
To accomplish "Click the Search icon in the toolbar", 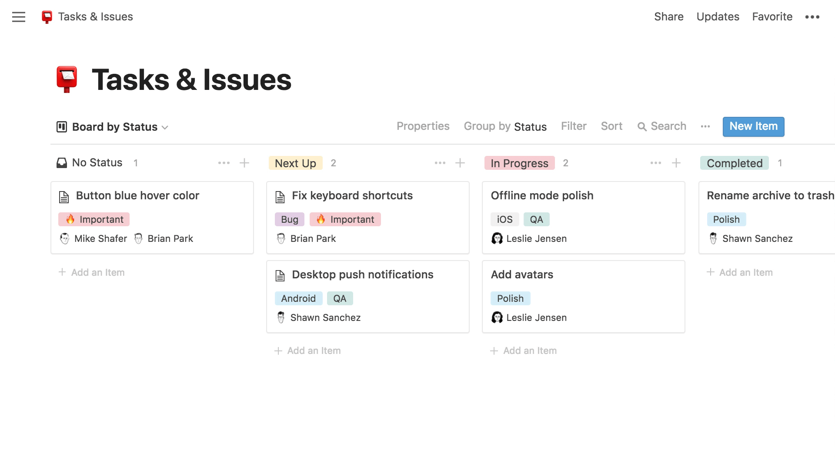I will click(643, 126).
